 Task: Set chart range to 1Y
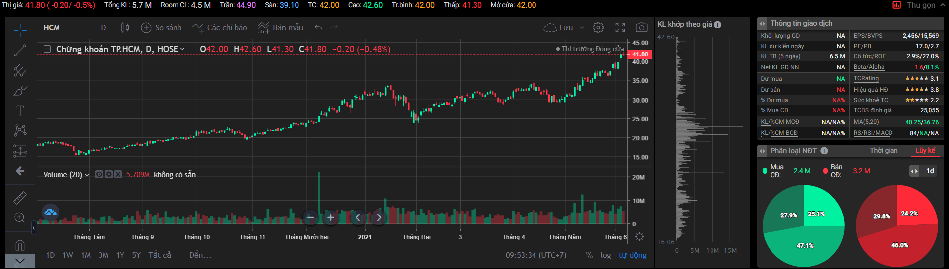coord(120,255)
